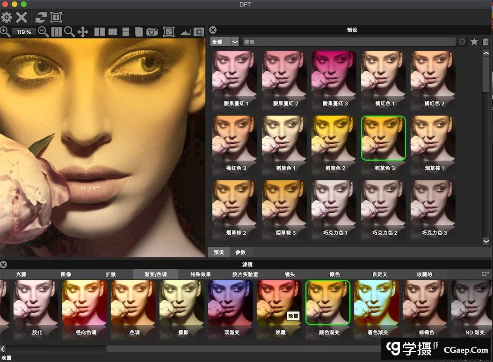Click the zoom in magnifier icon
This screenshot has height=362, width=493.
pyautogui.click(x=5, y=32)
